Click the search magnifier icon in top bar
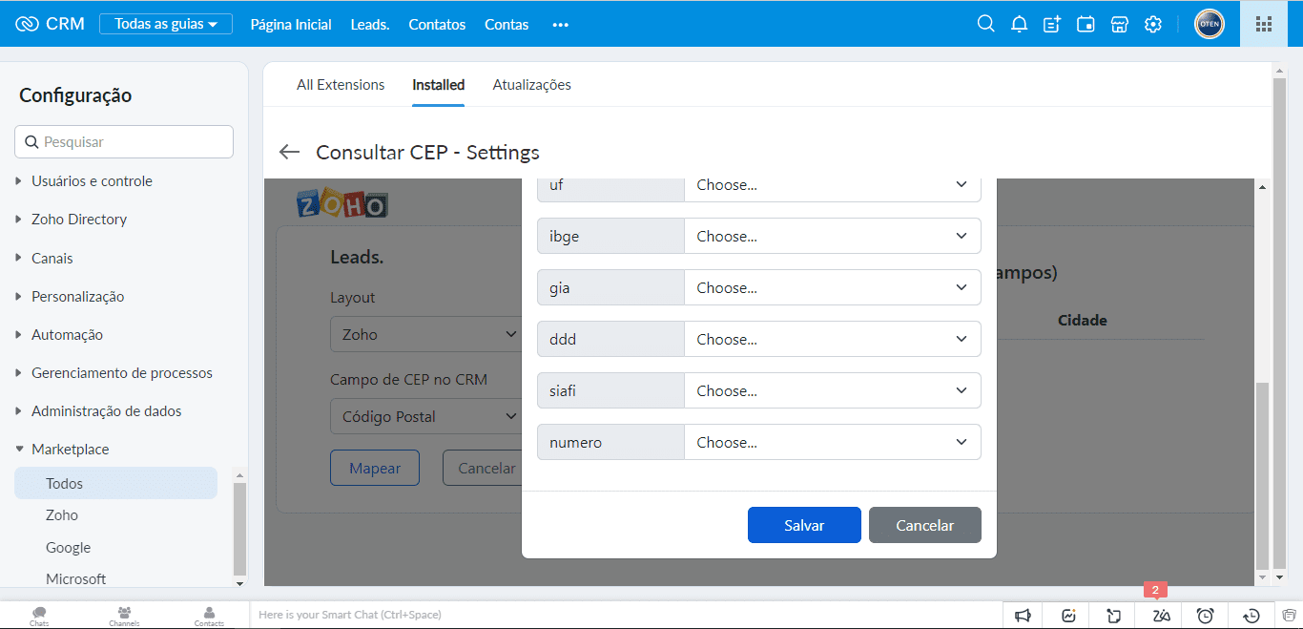The width and height of the screenshot is (1303, 629). 985,24
